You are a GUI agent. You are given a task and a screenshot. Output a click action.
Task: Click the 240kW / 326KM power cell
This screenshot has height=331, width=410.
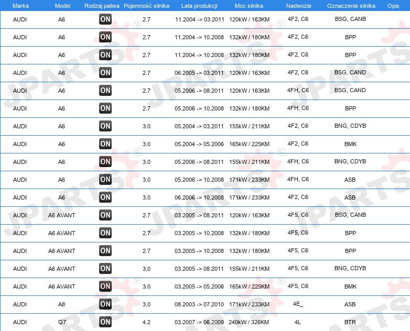pyautogui.click(x=249, y=322)
